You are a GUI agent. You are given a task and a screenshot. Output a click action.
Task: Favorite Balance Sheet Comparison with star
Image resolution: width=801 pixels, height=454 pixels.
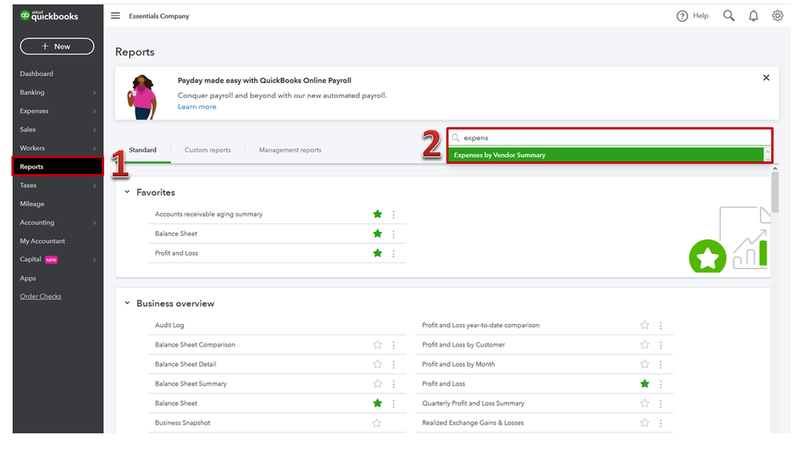378,345
